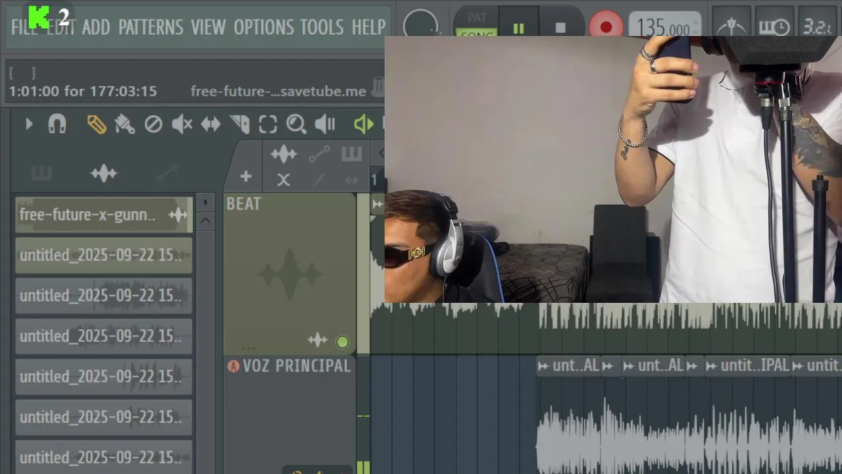
Task: Open the FILE menu
Action: point(24,27)
